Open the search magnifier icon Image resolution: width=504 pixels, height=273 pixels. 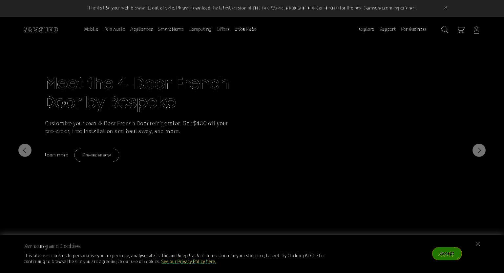[x=445, y=29]
